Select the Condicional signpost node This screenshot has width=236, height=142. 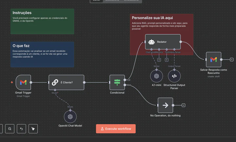pyautogui.click(x=117, y=82)
